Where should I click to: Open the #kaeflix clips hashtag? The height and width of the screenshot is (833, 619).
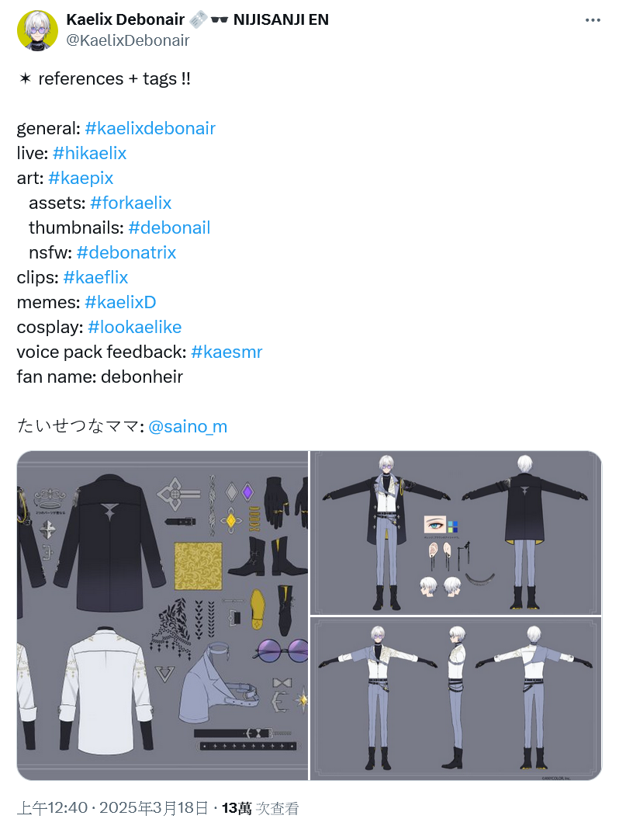(x=95, y=277)
